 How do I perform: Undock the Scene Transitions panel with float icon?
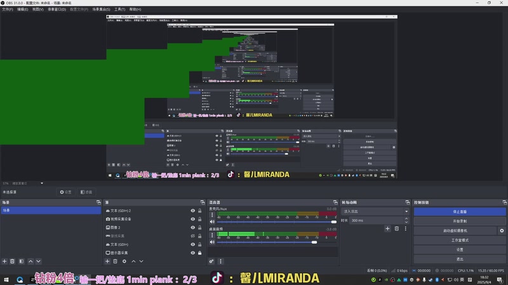408,202
